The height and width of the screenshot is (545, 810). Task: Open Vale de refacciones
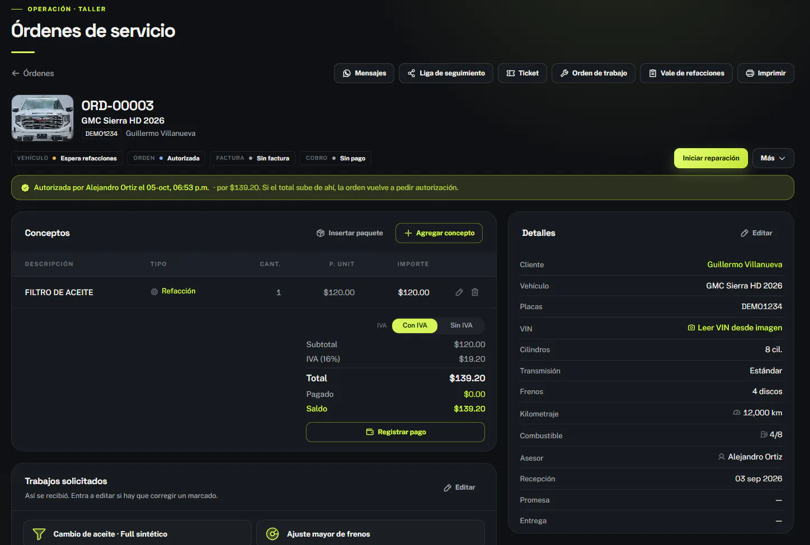click(686, 73)
